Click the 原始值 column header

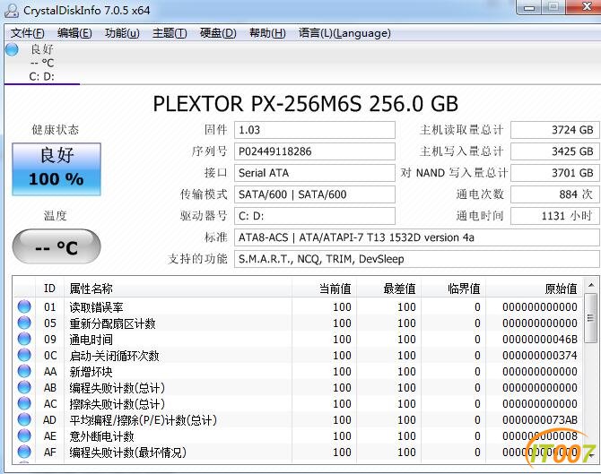click(x=535, y=289)
